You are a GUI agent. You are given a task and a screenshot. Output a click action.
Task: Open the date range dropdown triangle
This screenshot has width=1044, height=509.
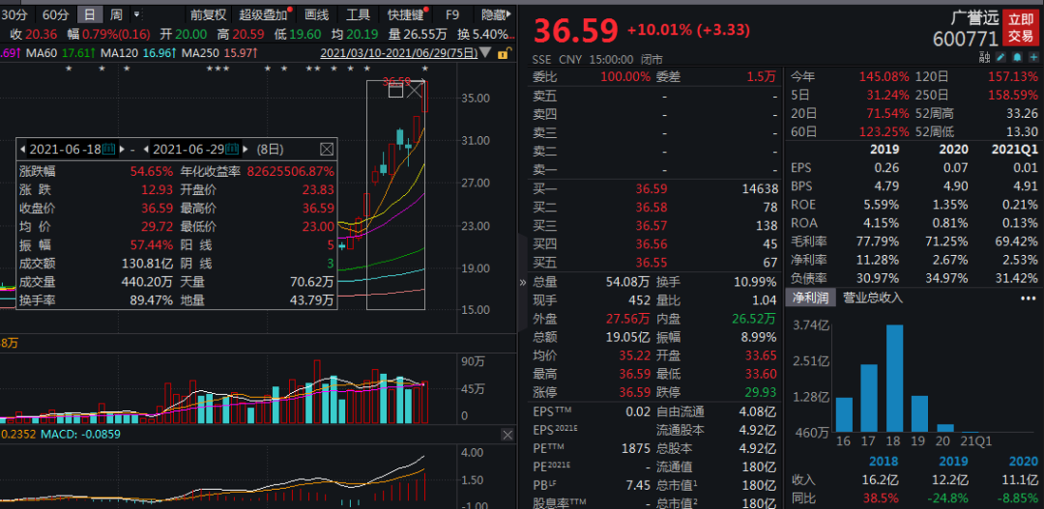[485, 52]
